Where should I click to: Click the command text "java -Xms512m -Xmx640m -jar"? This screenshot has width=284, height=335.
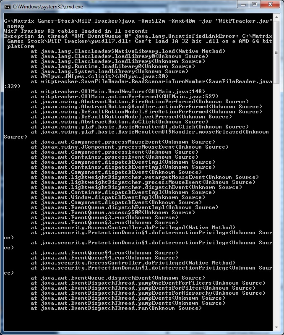[x=167, y=21]
